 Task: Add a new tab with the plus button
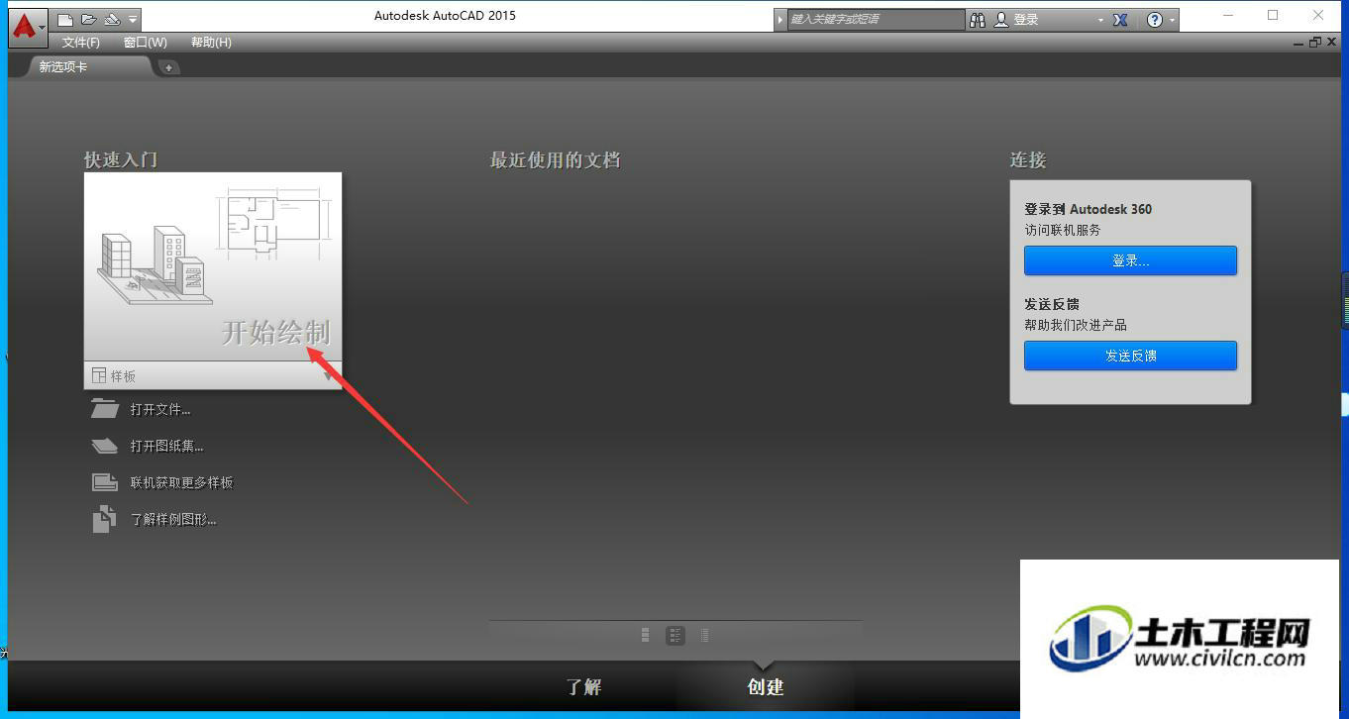[169, 67]
